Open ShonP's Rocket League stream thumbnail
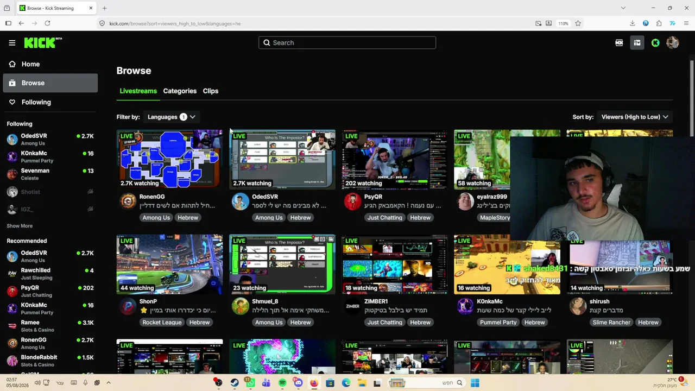Image resolution: width=695 pixels, height=391 pixels. 169,264
